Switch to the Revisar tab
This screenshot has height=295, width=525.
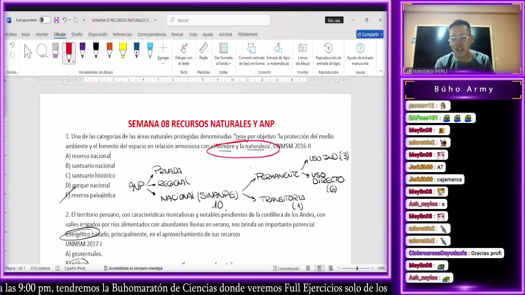tap(177, 34)
